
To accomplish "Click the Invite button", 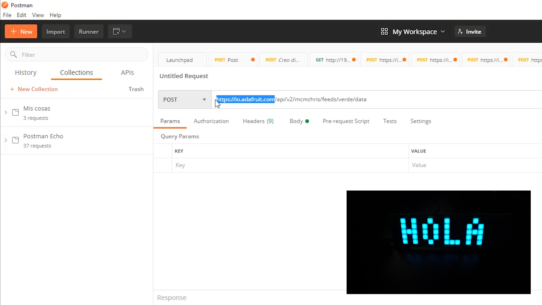I will pyautogui.click(x=470, y=32).
